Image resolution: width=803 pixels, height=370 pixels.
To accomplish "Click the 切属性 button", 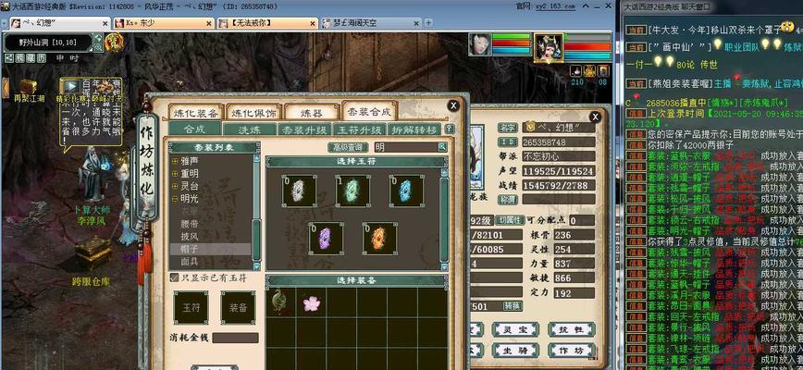I will pos(512,220).
